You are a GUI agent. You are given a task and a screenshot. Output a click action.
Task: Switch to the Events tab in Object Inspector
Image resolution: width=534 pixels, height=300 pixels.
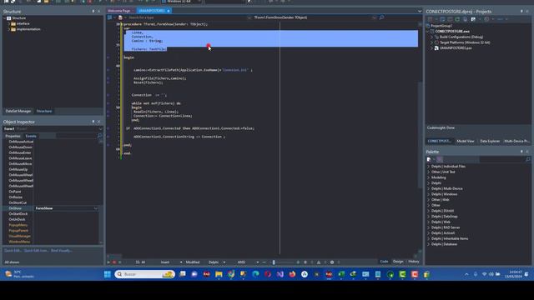click(x=31, y=136)
